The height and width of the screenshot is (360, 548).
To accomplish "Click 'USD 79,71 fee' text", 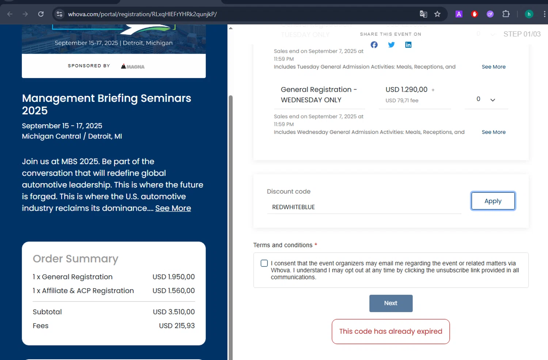I will (x=402, y=100).
